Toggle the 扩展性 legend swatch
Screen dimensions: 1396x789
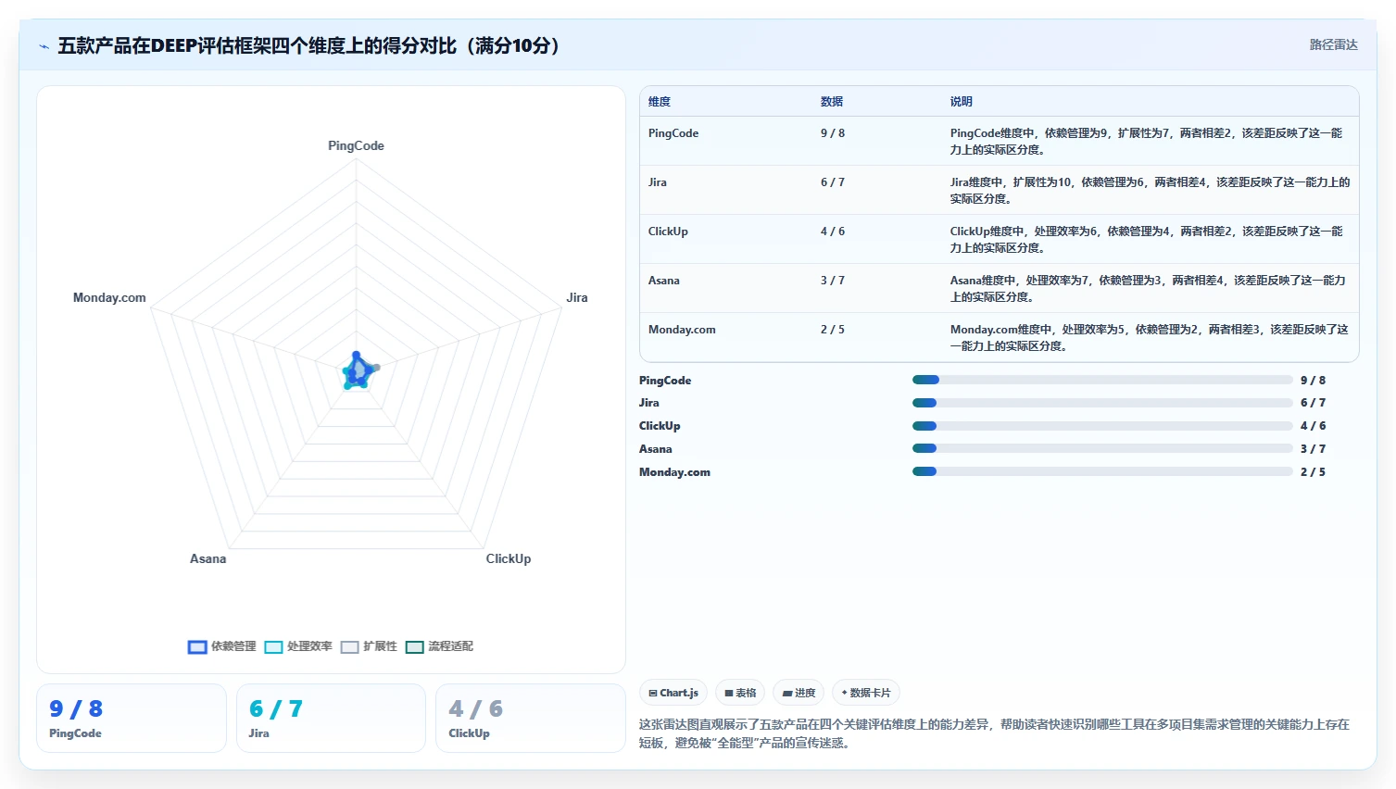pyautogui.click(x=349, y=647)
